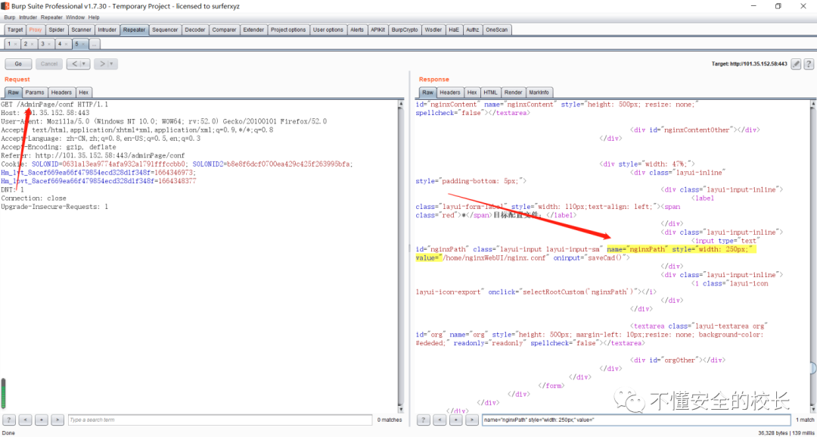
Task: Open the Burp menu
Action: click(x=9, y=17)
